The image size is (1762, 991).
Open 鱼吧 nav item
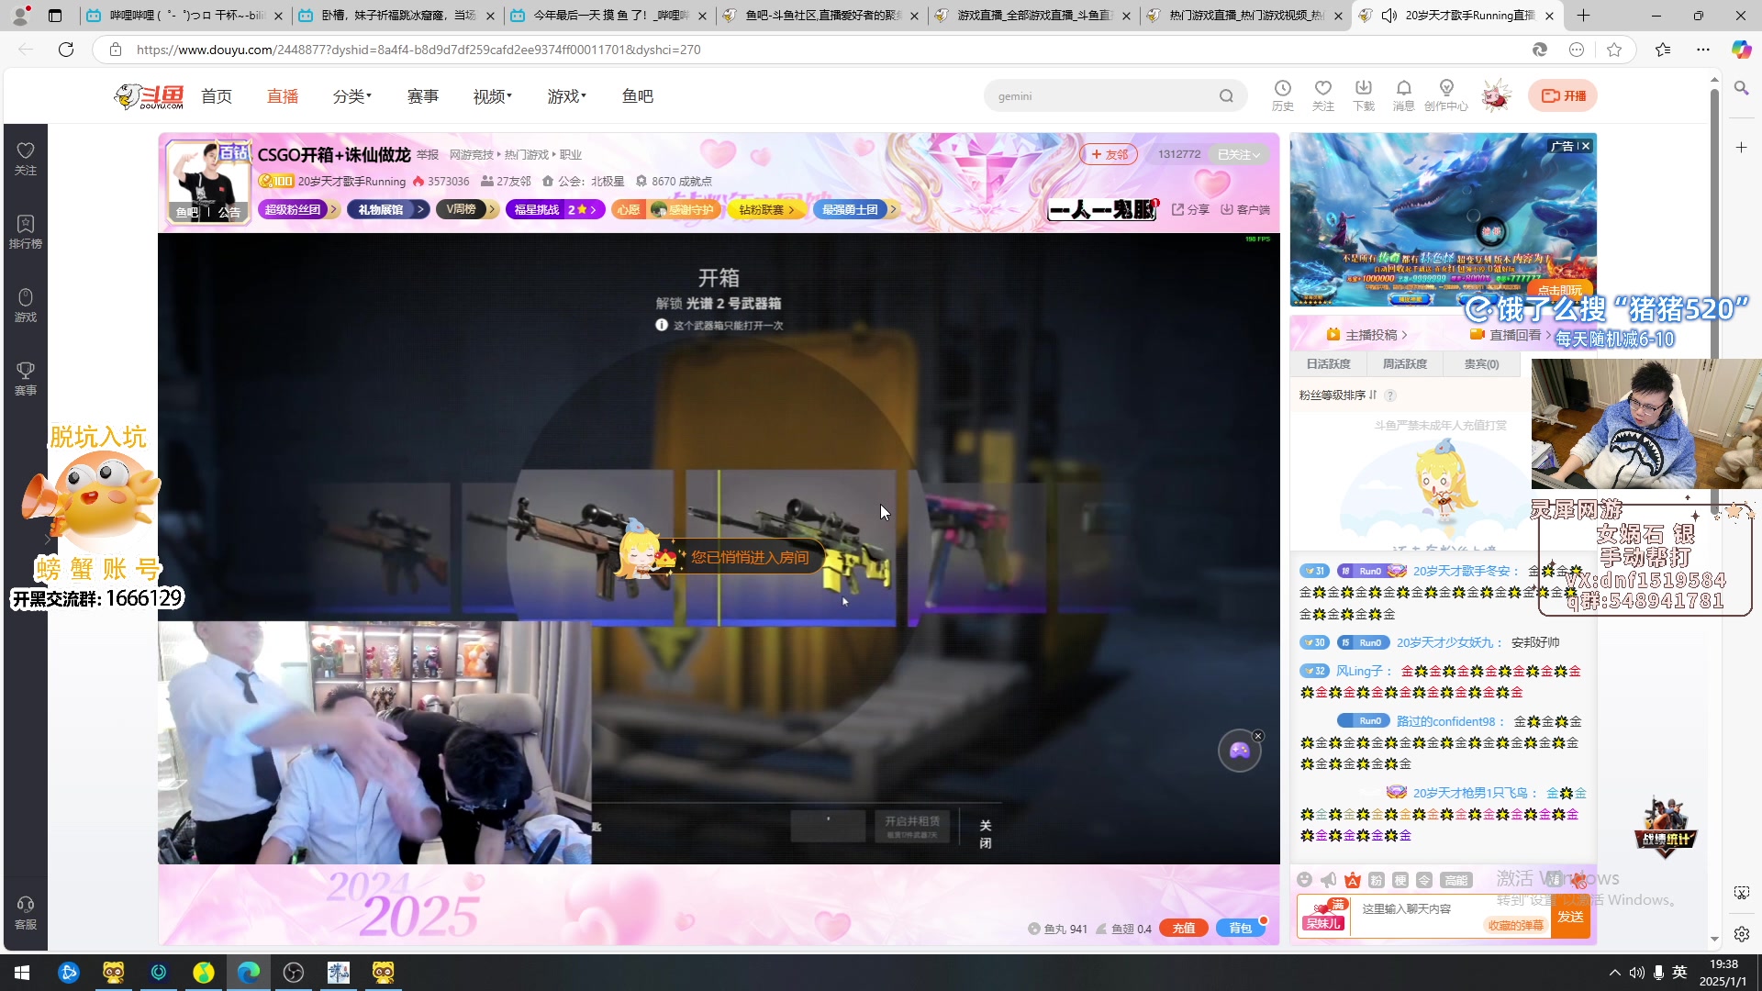tap(638, 96)
